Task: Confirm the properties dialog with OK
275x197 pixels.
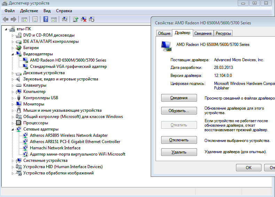Action: coord(249,168)
